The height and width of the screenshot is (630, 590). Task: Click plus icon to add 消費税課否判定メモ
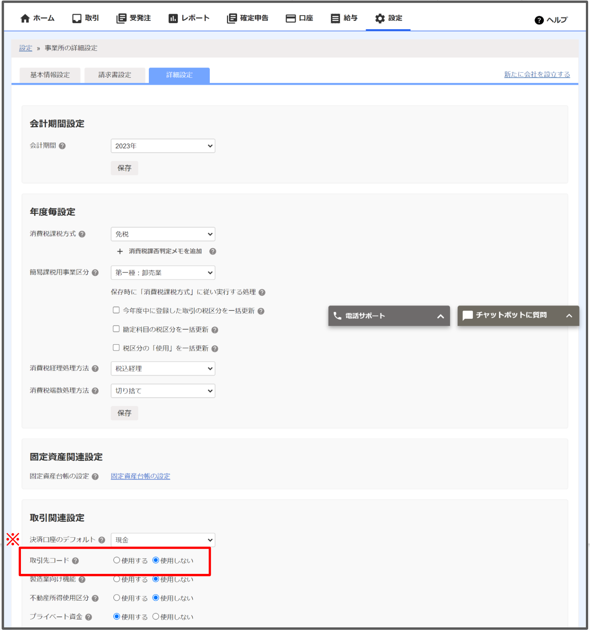[x=120, y=251]
